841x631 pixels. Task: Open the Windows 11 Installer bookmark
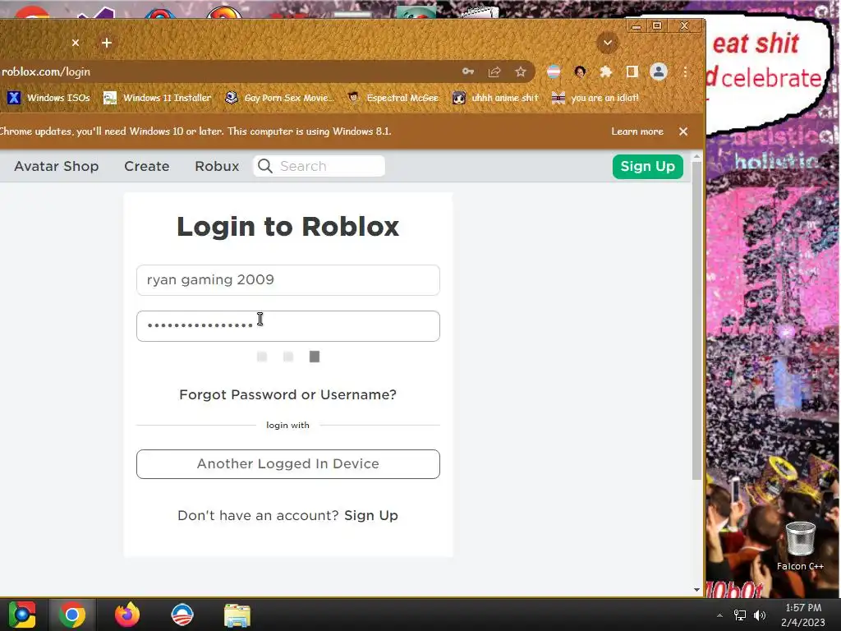click(x=157, y=98)
